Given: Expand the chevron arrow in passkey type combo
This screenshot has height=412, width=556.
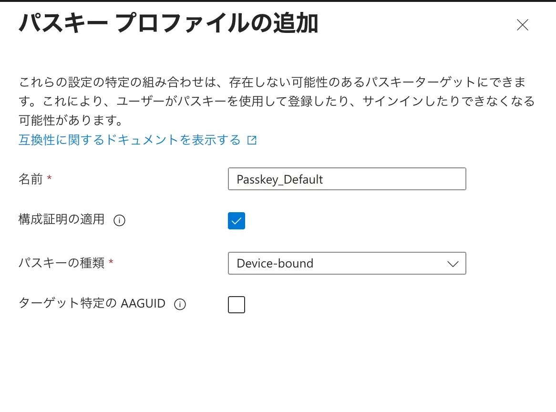Looking at the screenshot, I should click(453, 264).
